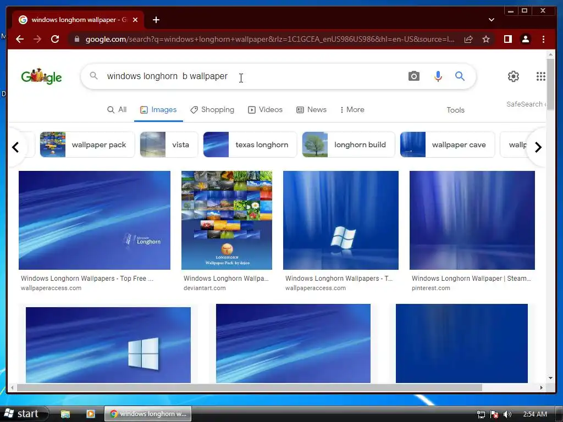Filter by texas longhorn chip
Screen dimensions: 563x422
point(250,145)
